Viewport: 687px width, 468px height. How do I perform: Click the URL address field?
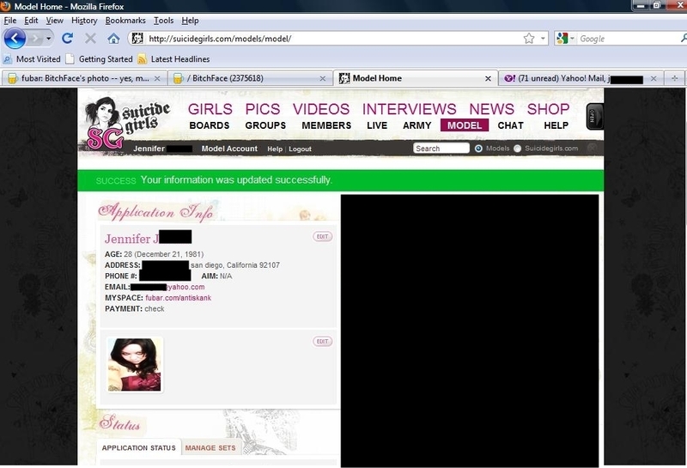pos(333,39)
